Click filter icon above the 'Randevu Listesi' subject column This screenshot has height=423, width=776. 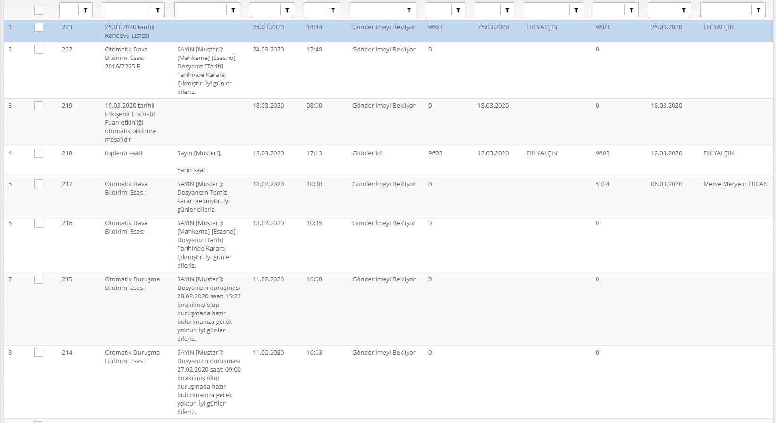coord(158,10)
